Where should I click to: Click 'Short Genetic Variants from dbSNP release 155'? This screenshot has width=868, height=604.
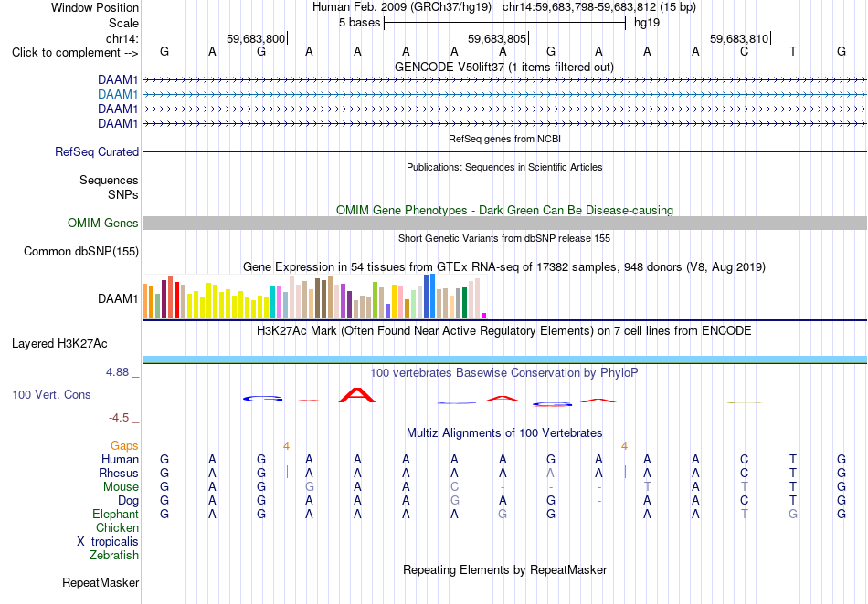coord(504,239)
